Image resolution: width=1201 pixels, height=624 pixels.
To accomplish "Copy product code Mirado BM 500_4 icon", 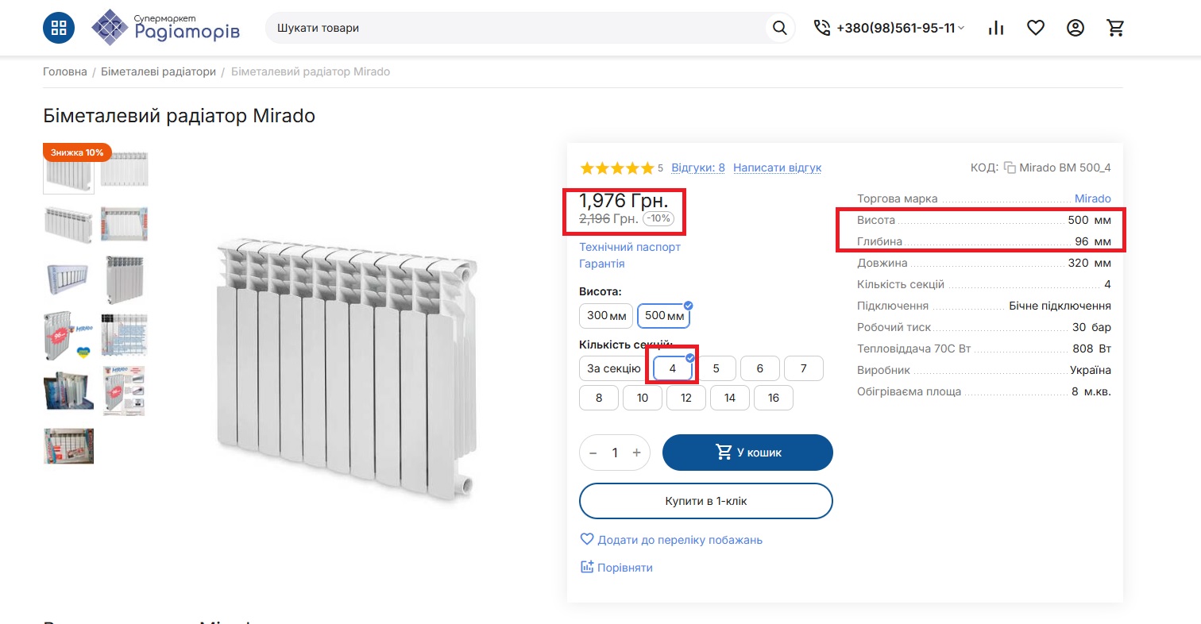I will coord(1010,168).
